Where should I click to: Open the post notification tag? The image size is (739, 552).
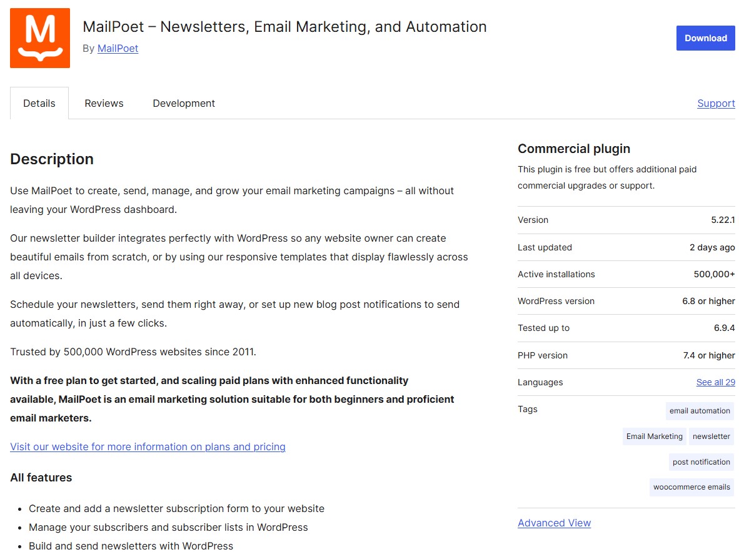(701, 462)
